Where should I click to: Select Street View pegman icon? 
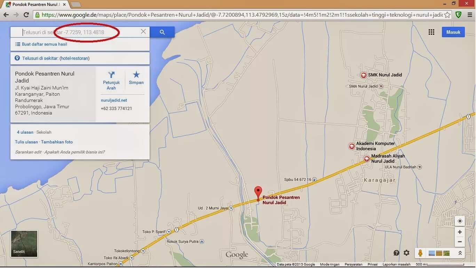420,253
